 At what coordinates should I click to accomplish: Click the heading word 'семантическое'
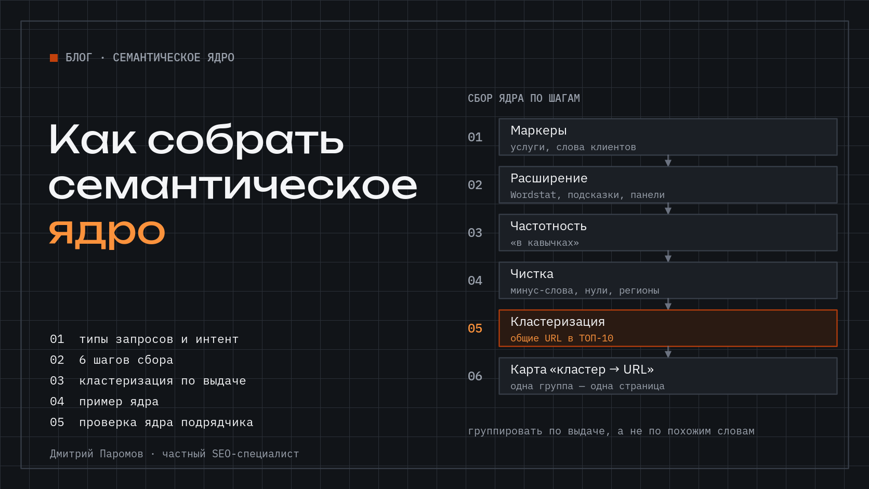point(233,186)
